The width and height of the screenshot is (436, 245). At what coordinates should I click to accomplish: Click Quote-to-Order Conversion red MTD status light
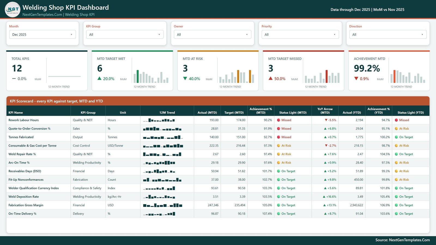[279, 128]
